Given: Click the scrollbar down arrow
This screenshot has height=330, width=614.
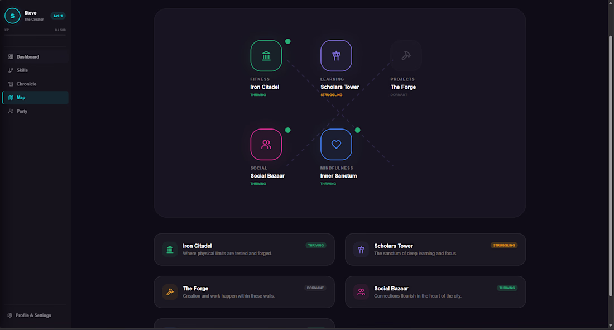Looking at the screenshot, I should 610,326.
